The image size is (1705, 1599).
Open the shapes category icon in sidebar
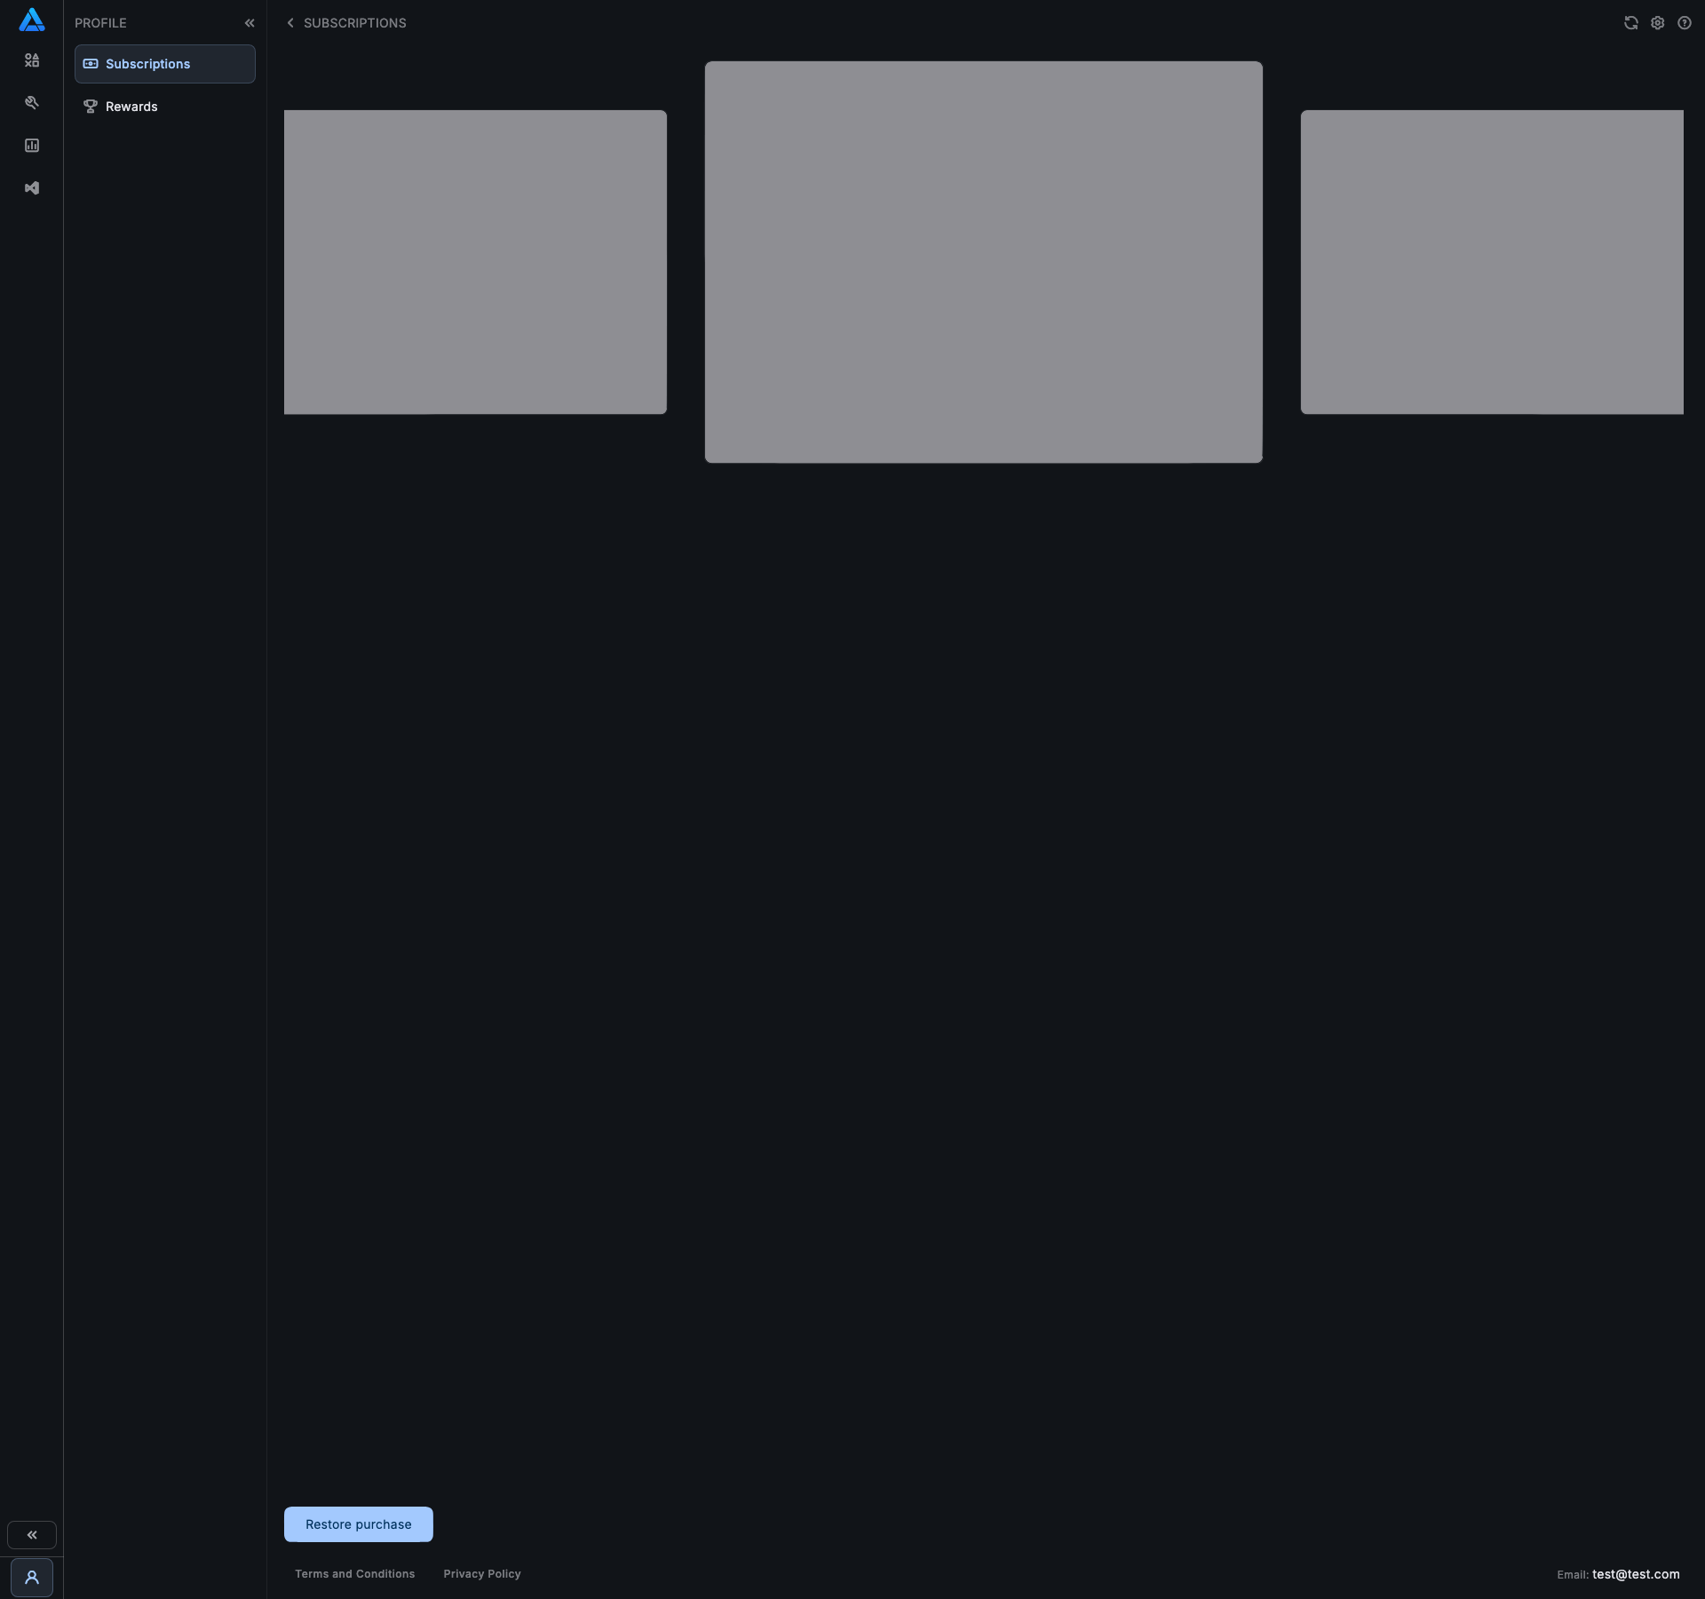32,60
